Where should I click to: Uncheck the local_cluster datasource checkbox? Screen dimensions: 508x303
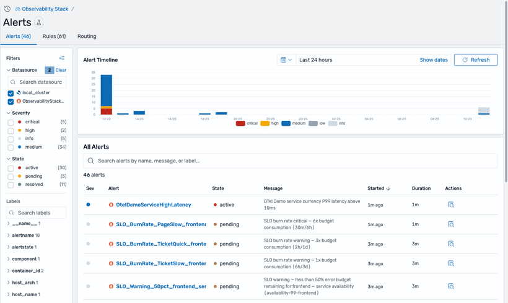pyautogui.click(x=11, y=94)
